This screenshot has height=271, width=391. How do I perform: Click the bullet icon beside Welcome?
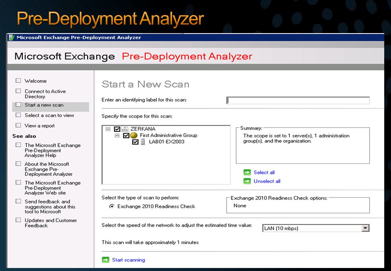18,81
